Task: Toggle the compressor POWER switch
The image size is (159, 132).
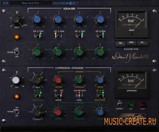Action: [x=17, y=112]
